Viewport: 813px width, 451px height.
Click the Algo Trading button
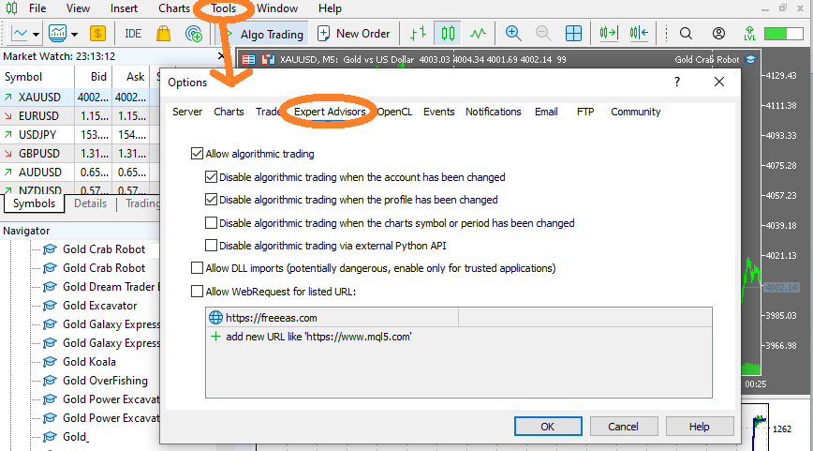click(261, 34)
